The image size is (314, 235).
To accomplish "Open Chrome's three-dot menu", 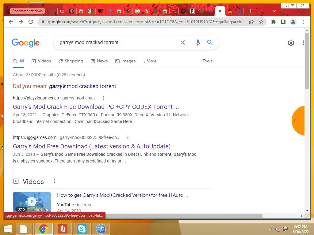I will 303,22.
